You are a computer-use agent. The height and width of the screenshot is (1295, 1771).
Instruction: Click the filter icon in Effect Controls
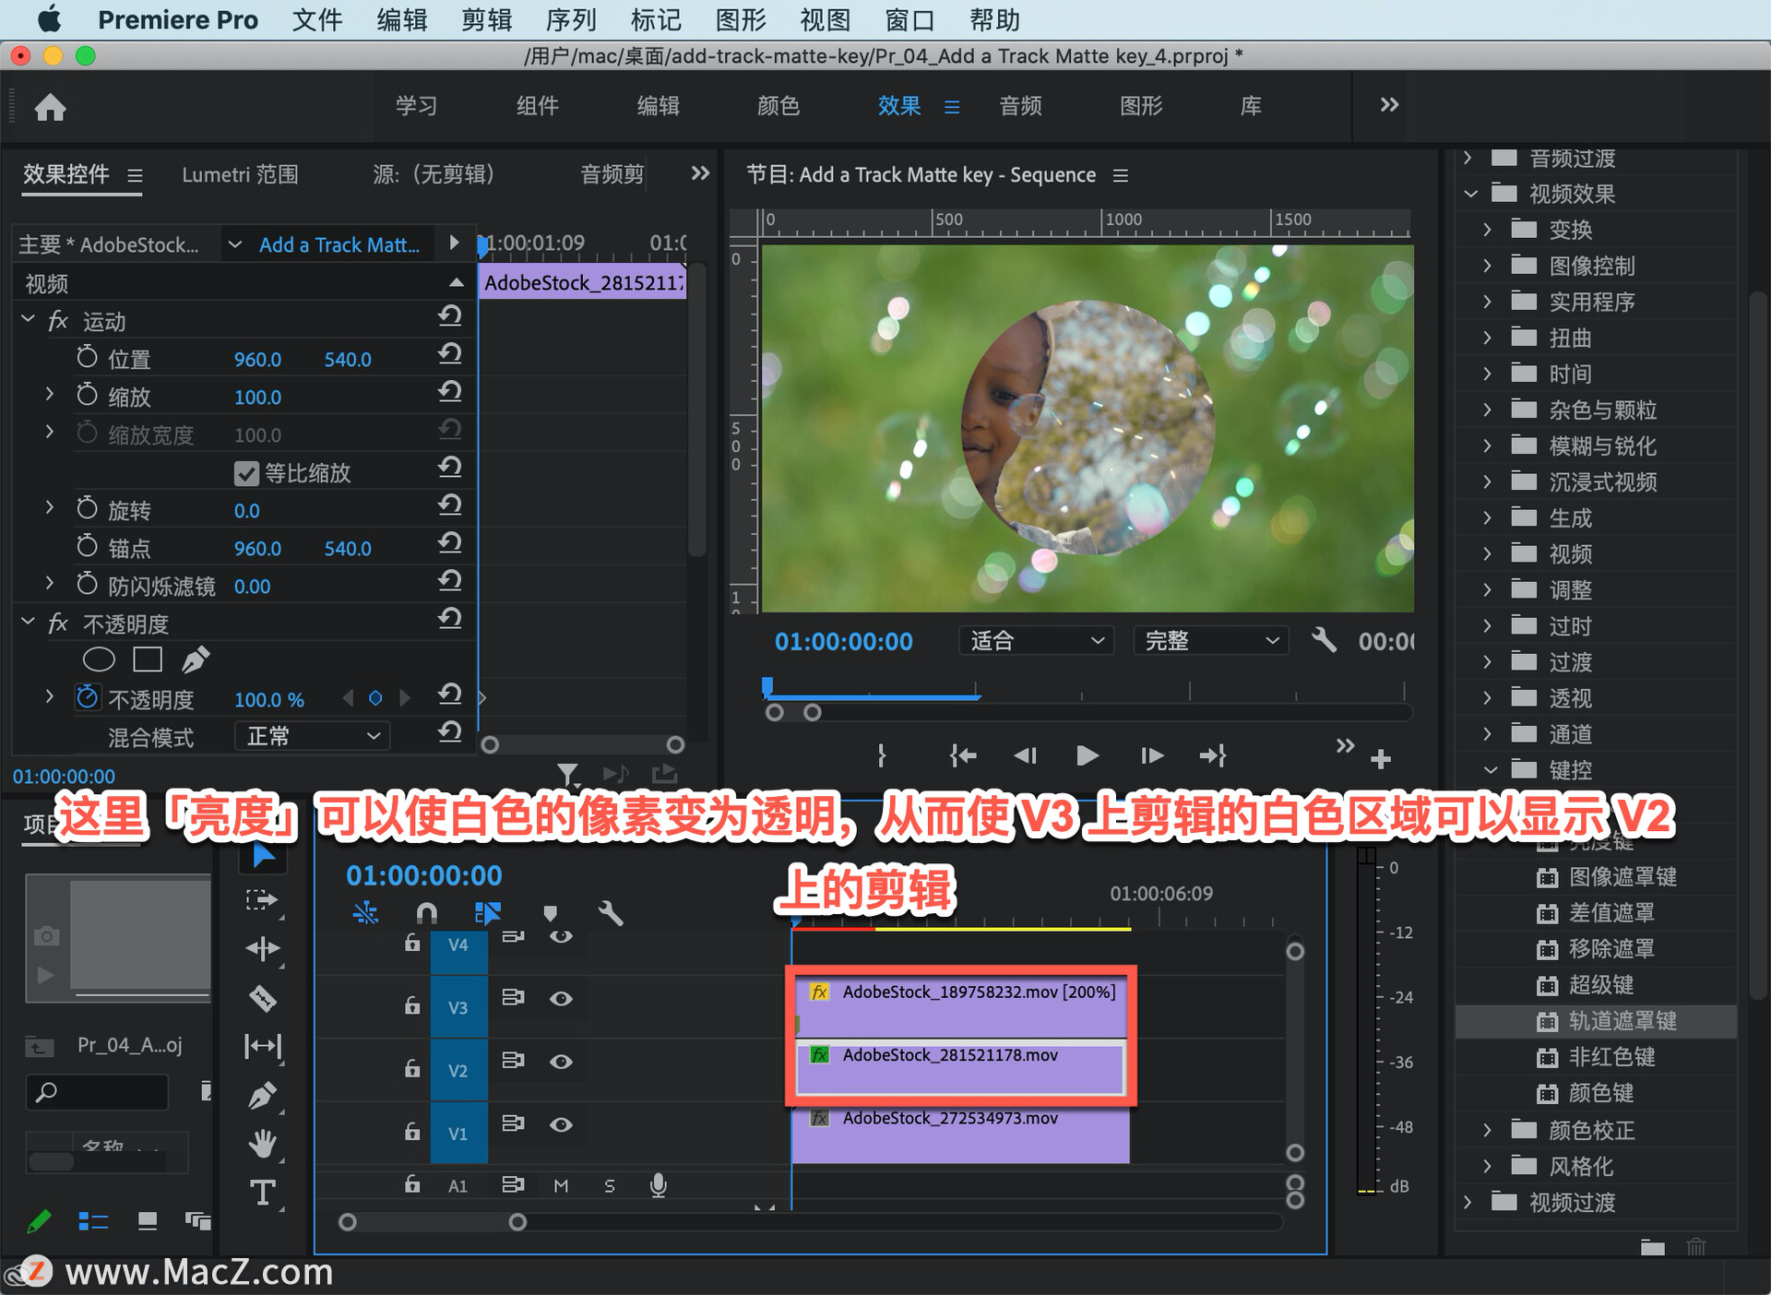pyautogui.click(x=567, y=775)
